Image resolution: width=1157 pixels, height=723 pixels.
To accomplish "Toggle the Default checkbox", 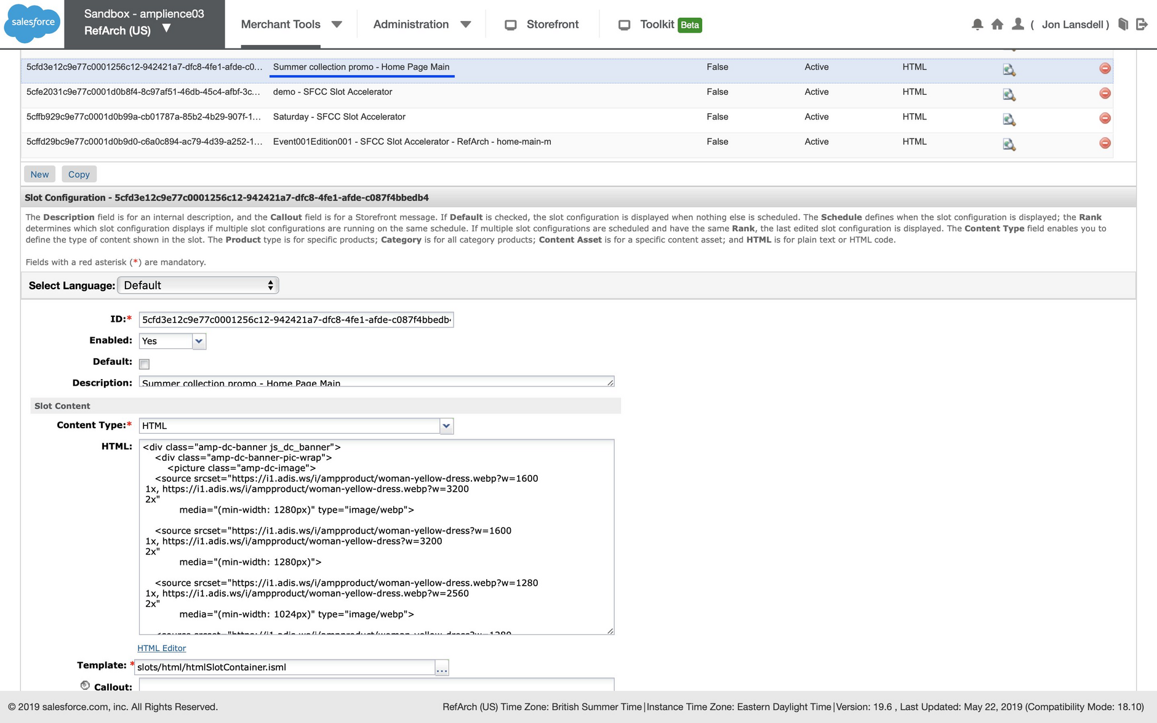I will [x=145, y=364].
